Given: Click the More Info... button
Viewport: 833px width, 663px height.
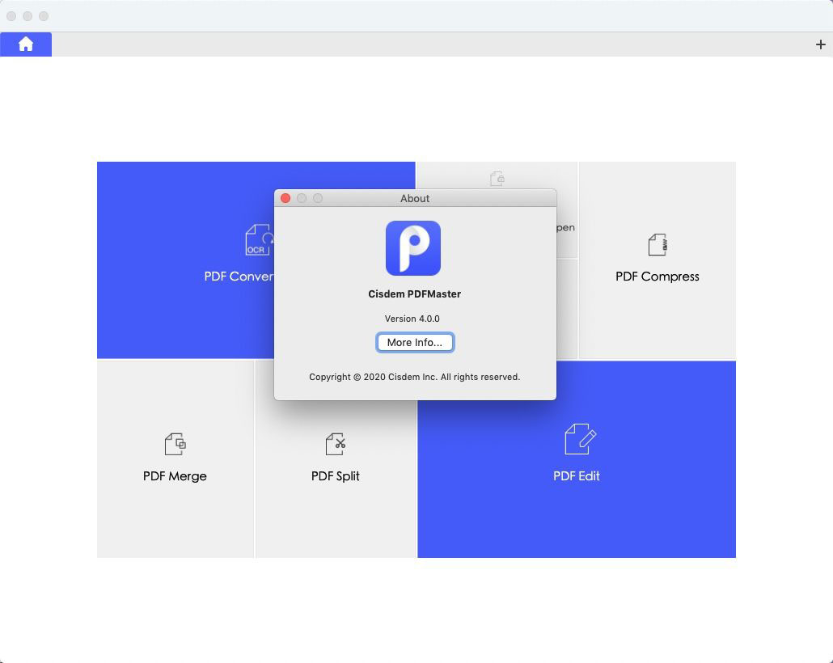Looking at the screenshot, I should tap(415, 343).
